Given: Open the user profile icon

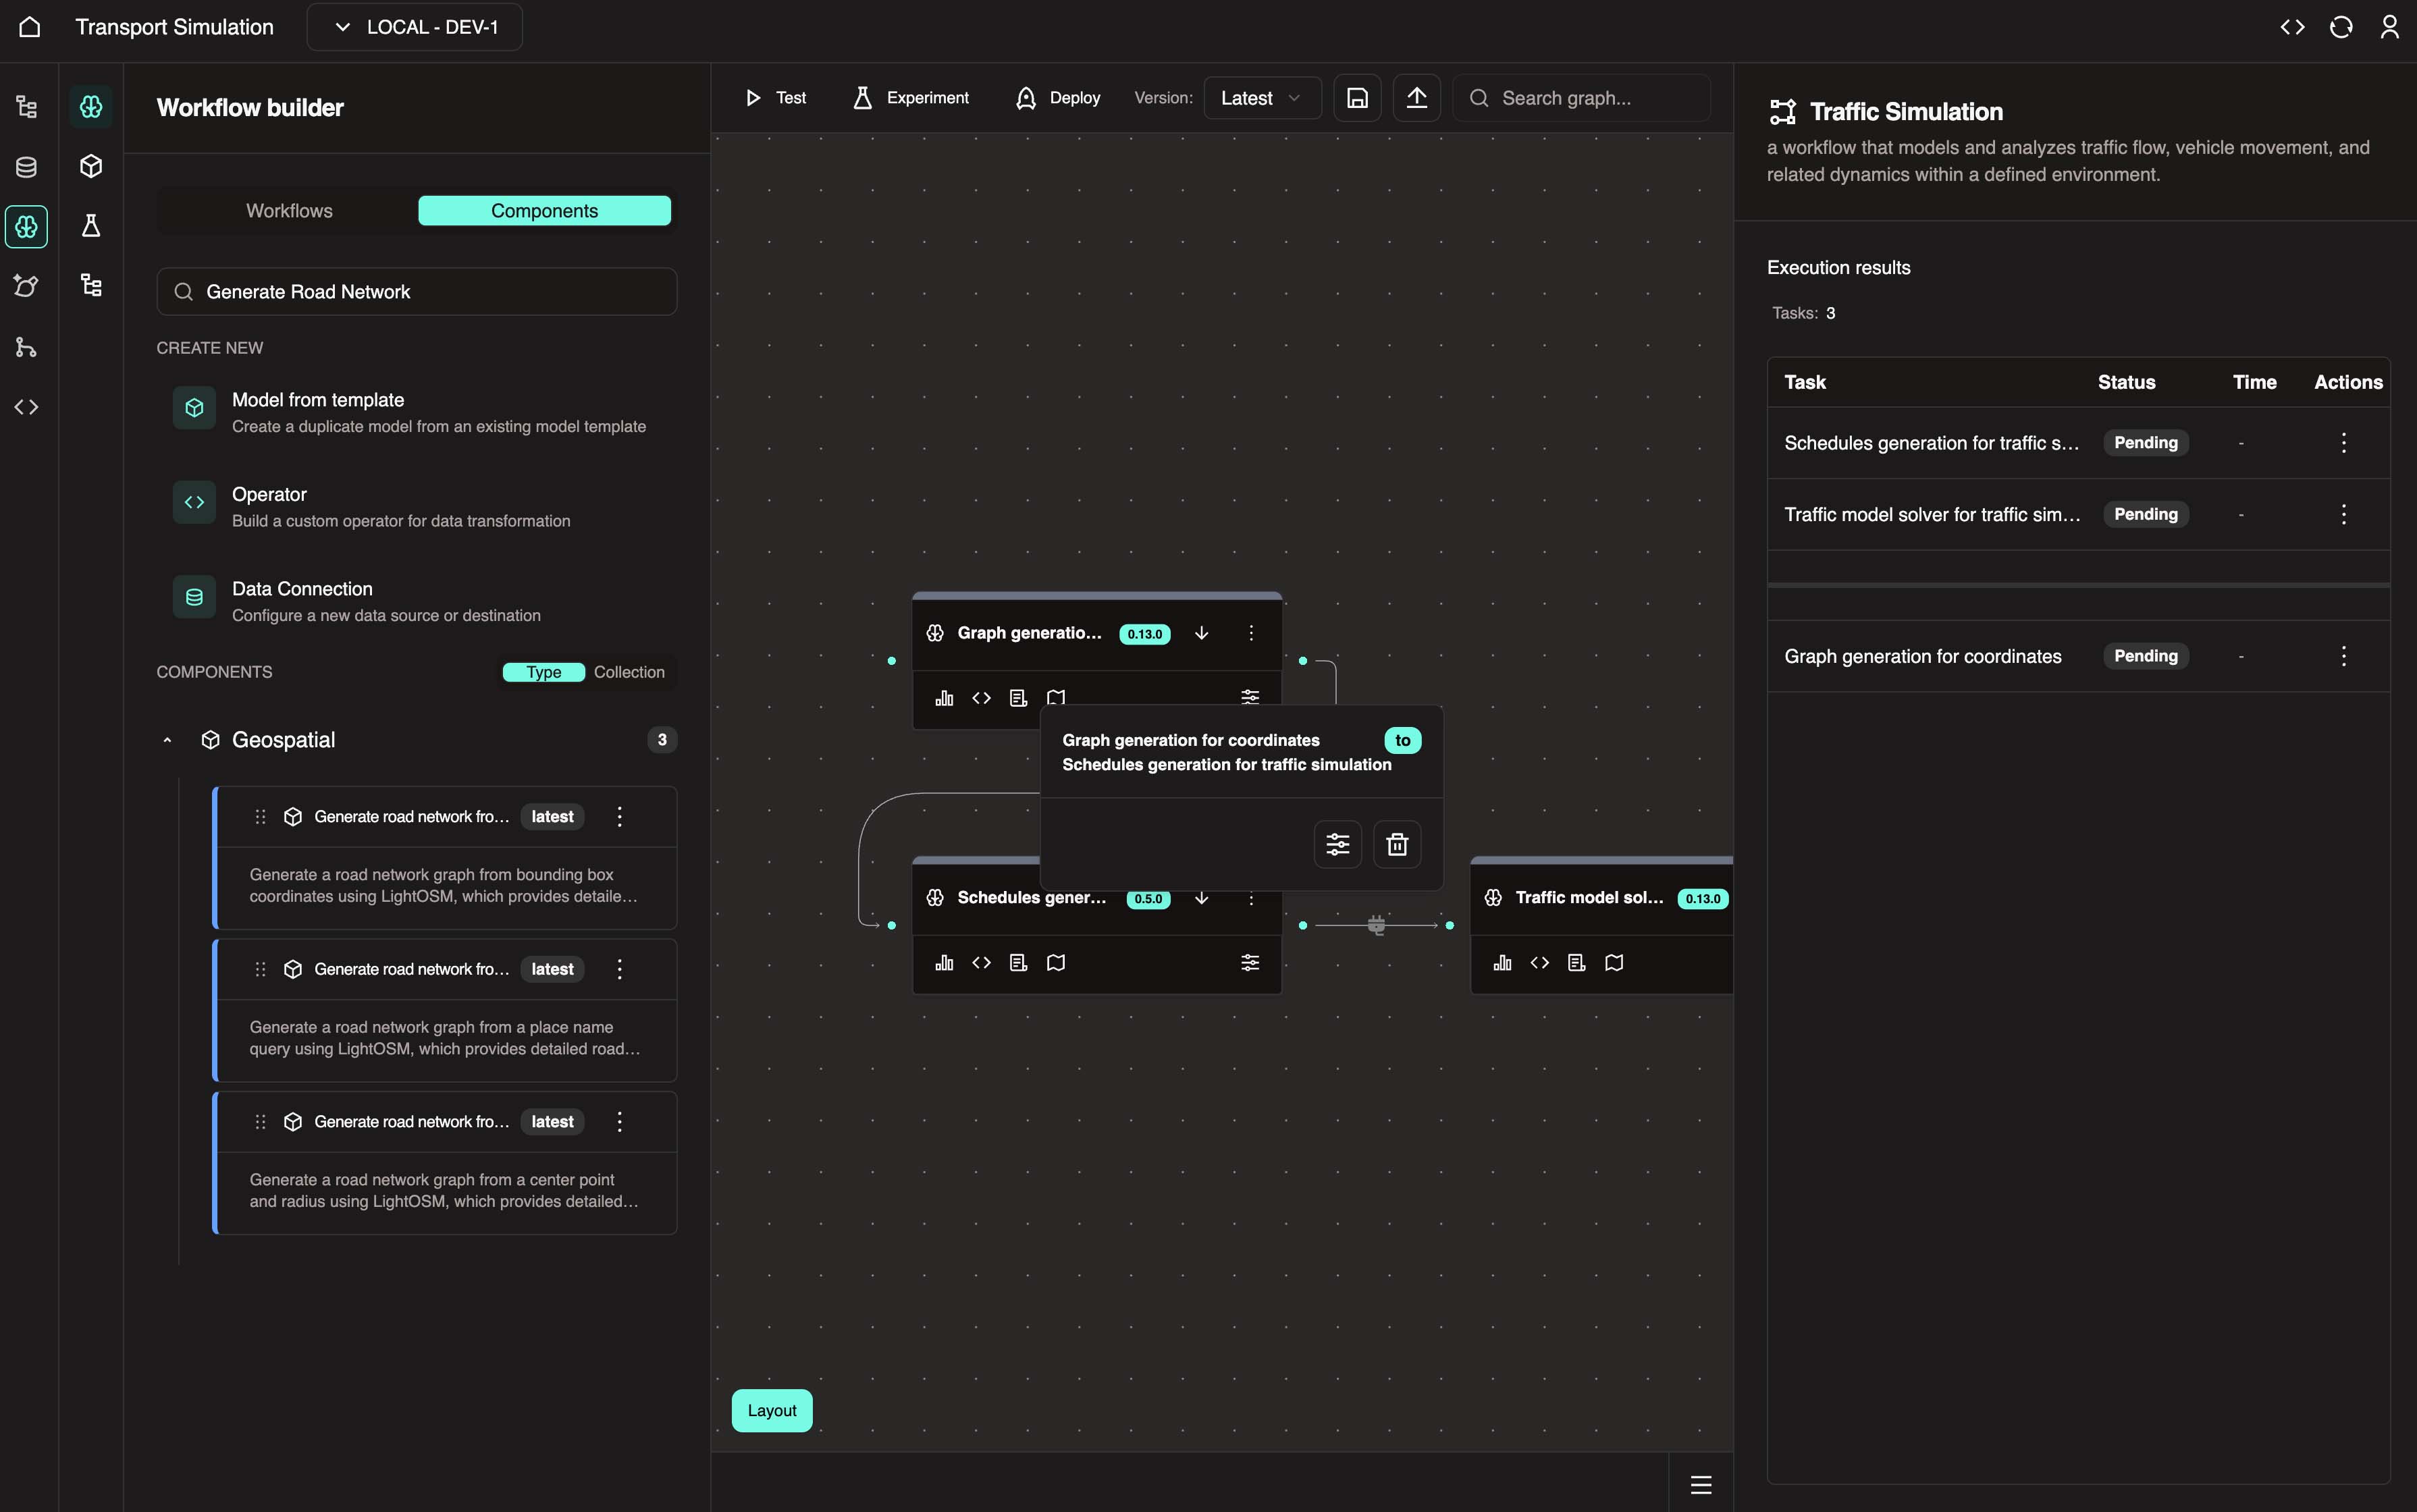Looking at the screenshot, I should (x=2389, y=27).
